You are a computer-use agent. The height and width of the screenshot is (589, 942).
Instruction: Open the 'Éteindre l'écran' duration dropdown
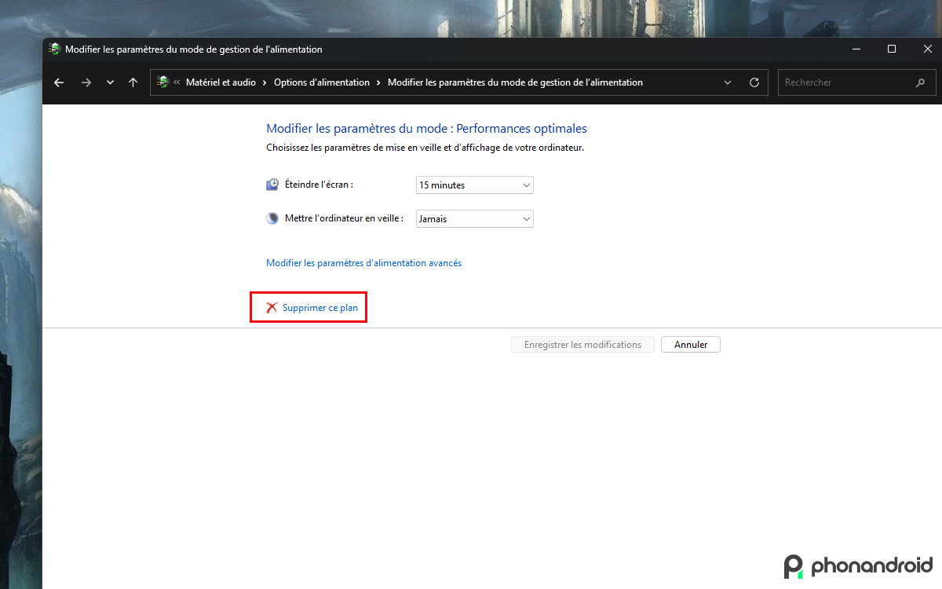(474, 185)
